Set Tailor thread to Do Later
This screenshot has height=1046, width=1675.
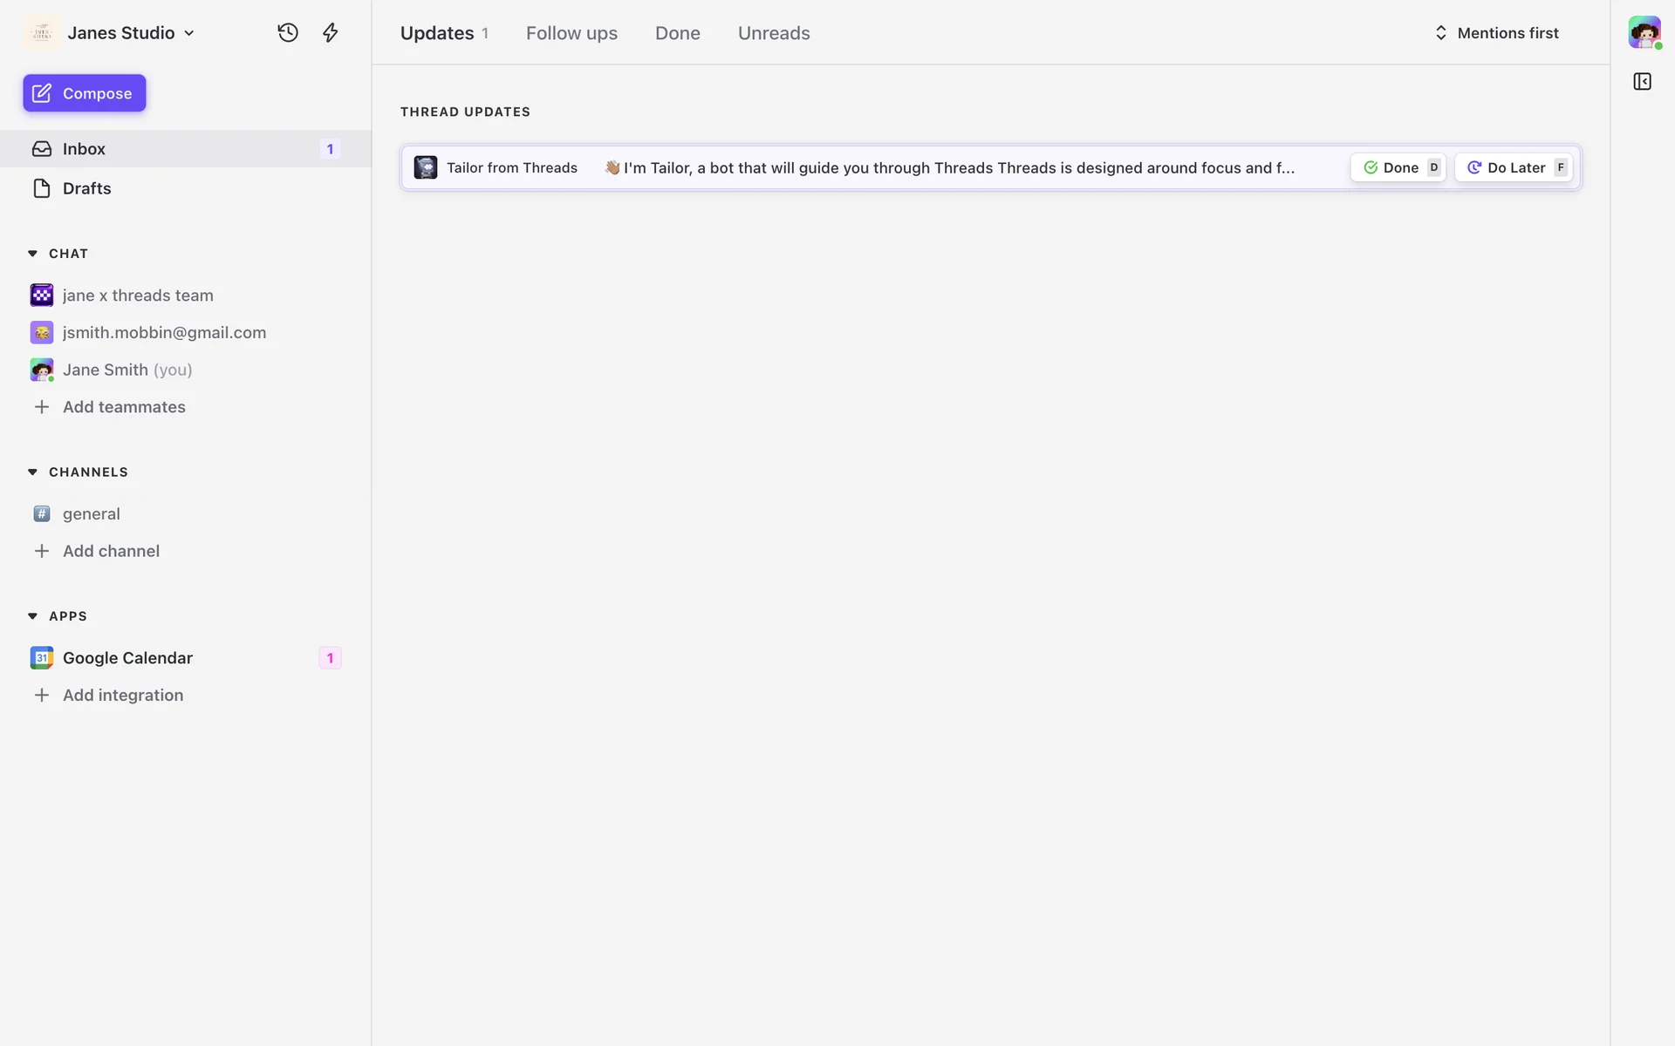pos(1514,167)
